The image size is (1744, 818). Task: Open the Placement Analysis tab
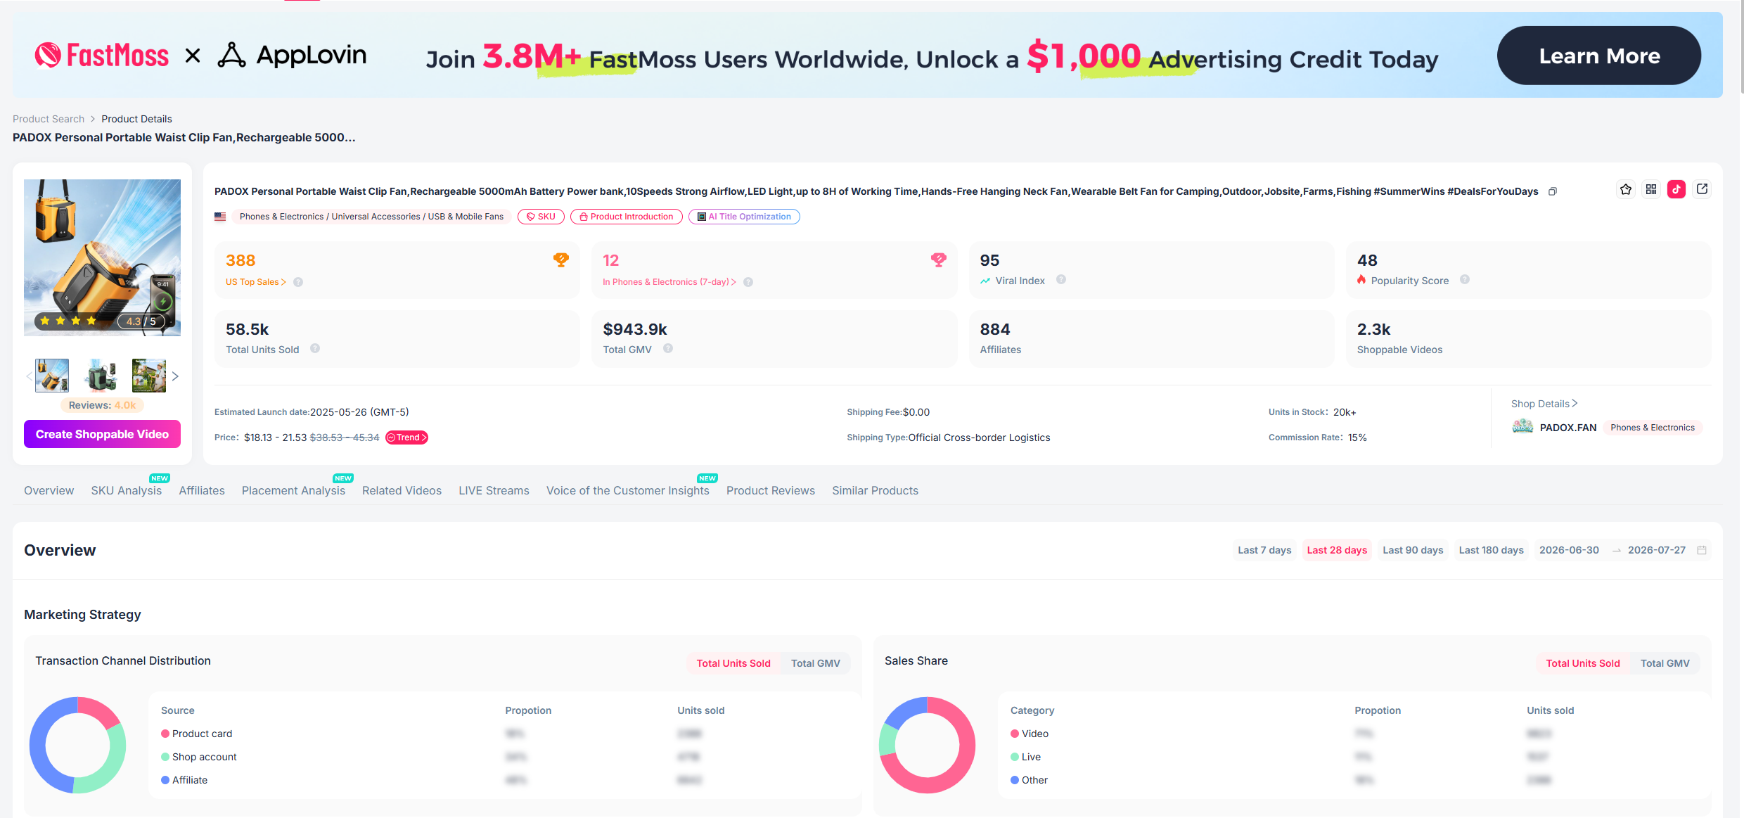293,490
